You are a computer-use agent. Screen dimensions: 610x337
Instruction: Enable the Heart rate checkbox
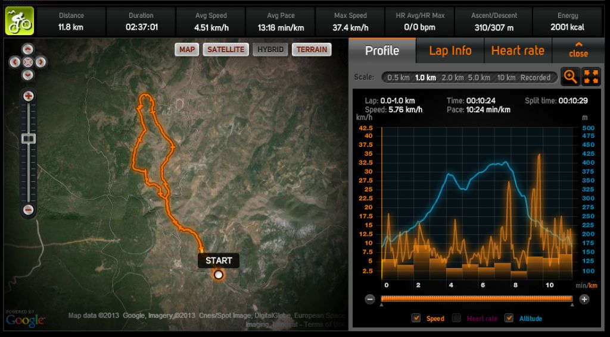pyautogui.click(x=456, y=318)
